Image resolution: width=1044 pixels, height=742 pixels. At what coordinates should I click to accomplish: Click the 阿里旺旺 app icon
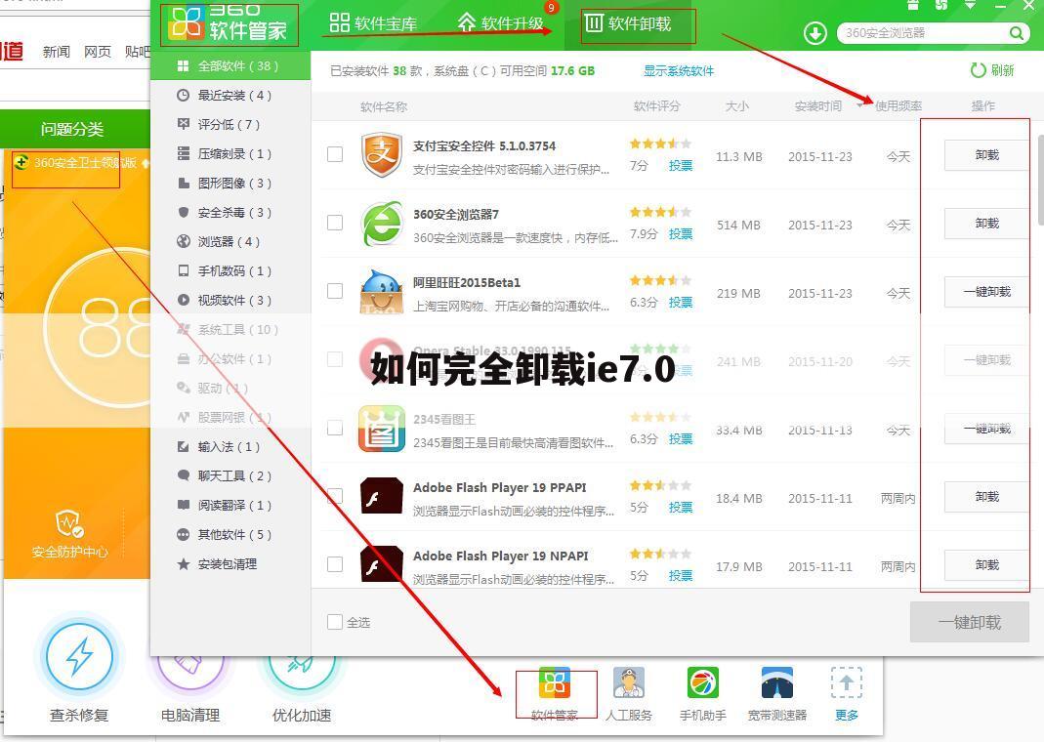(382, 292)
